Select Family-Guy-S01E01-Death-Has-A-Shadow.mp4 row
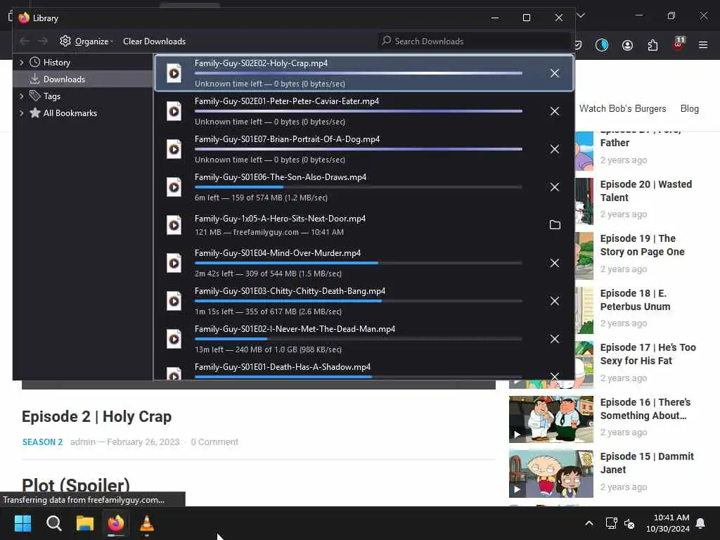This screenshot has width=720, height=540. coord(364,371)
